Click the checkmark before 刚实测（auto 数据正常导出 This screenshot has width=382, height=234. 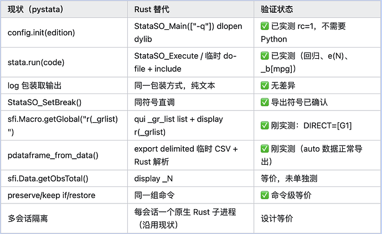pyautogui.click(x=265, y=149)
